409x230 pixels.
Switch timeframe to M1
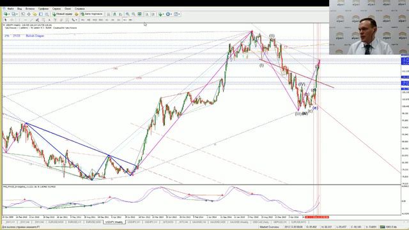(x=82, y=20)
